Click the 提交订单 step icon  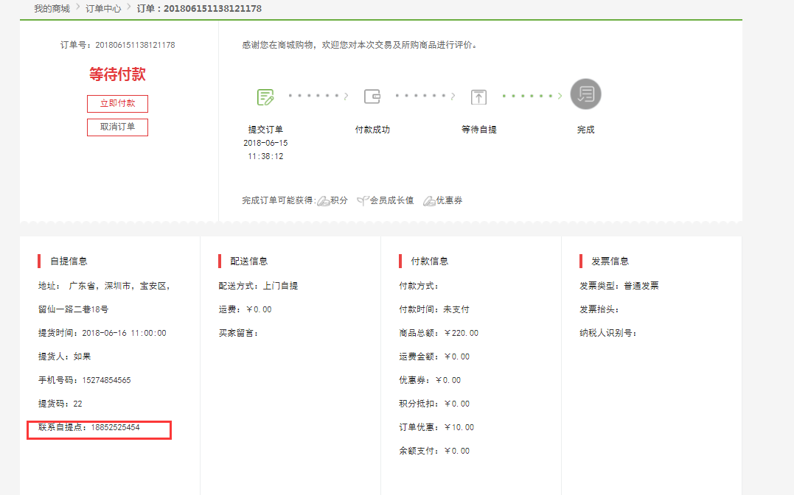point(265,96)
